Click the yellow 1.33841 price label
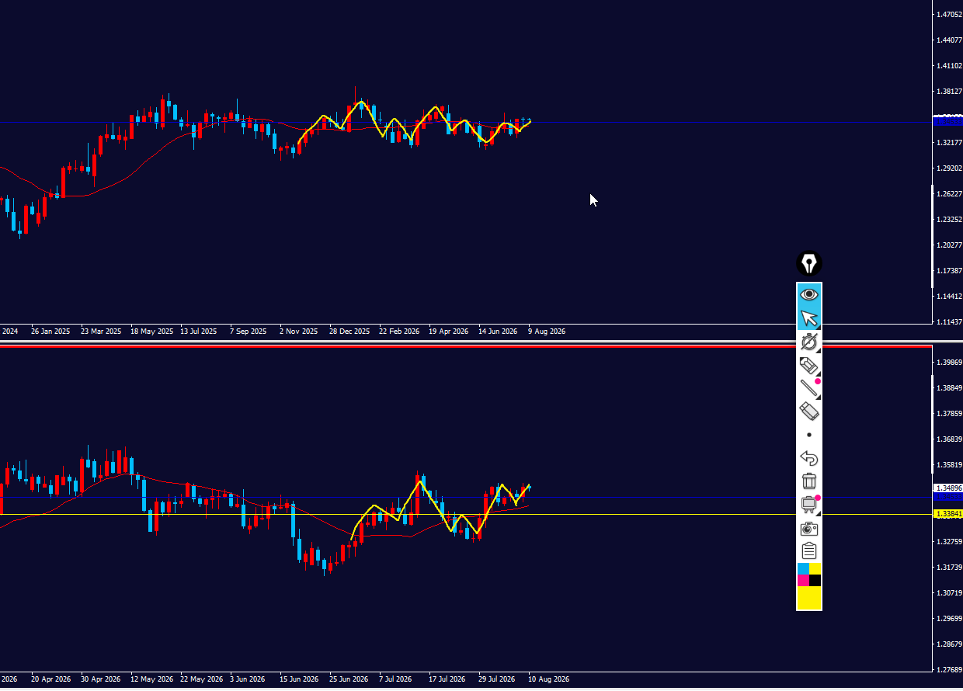The image size is (963, 691). pos(947,514)
